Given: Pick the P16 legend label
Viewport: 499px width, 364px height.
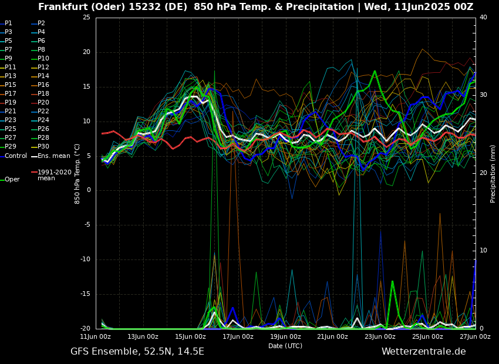Looking at the screenshot, I should pos(40,85).
